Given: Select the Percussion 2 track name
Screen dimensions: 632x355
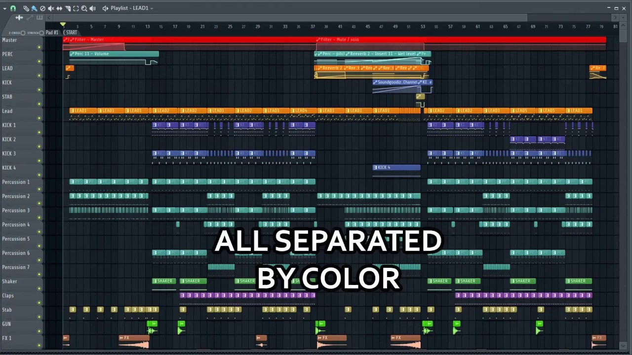Looking at the screenshot, I should coord(16,196).
